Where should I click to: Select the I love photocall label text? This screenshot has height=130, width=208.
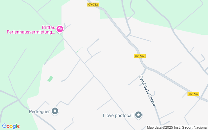coord(118,115)
